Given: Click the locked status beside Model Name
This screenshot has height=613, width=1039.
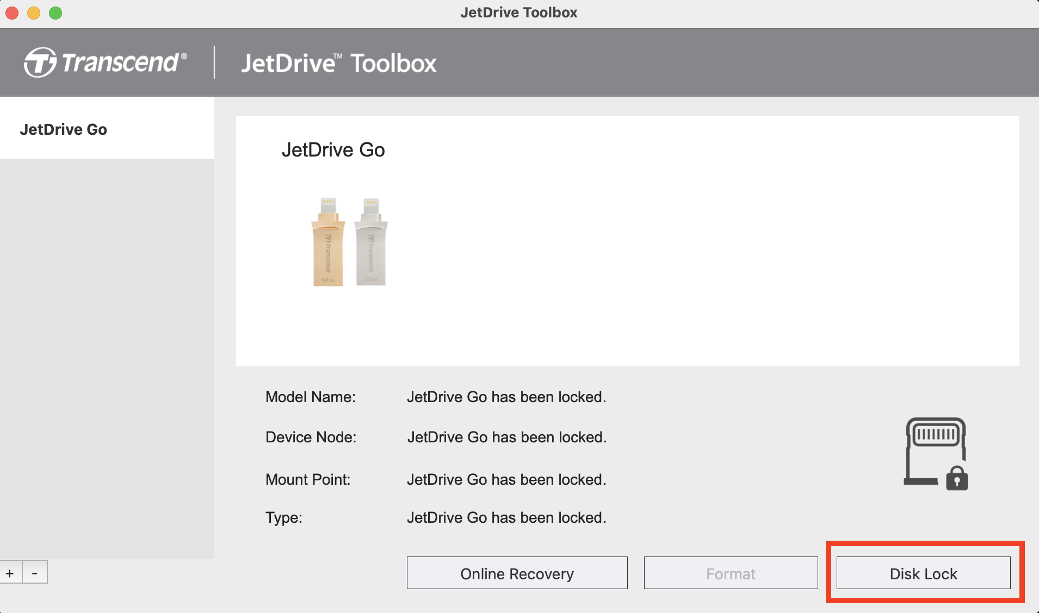Looking at the screenshot, I should click(x=506, y=397).
